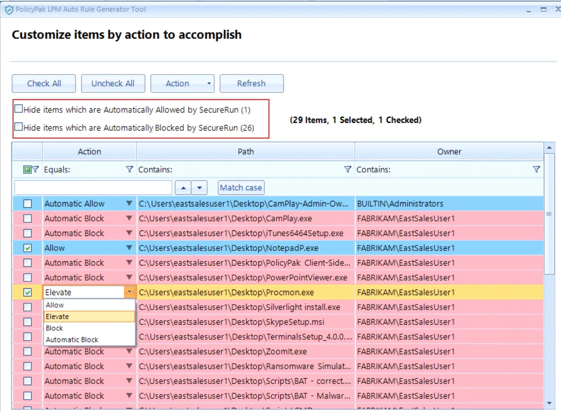Click inside the search input field
Screen dimensions: 561x412
point(92,187)
